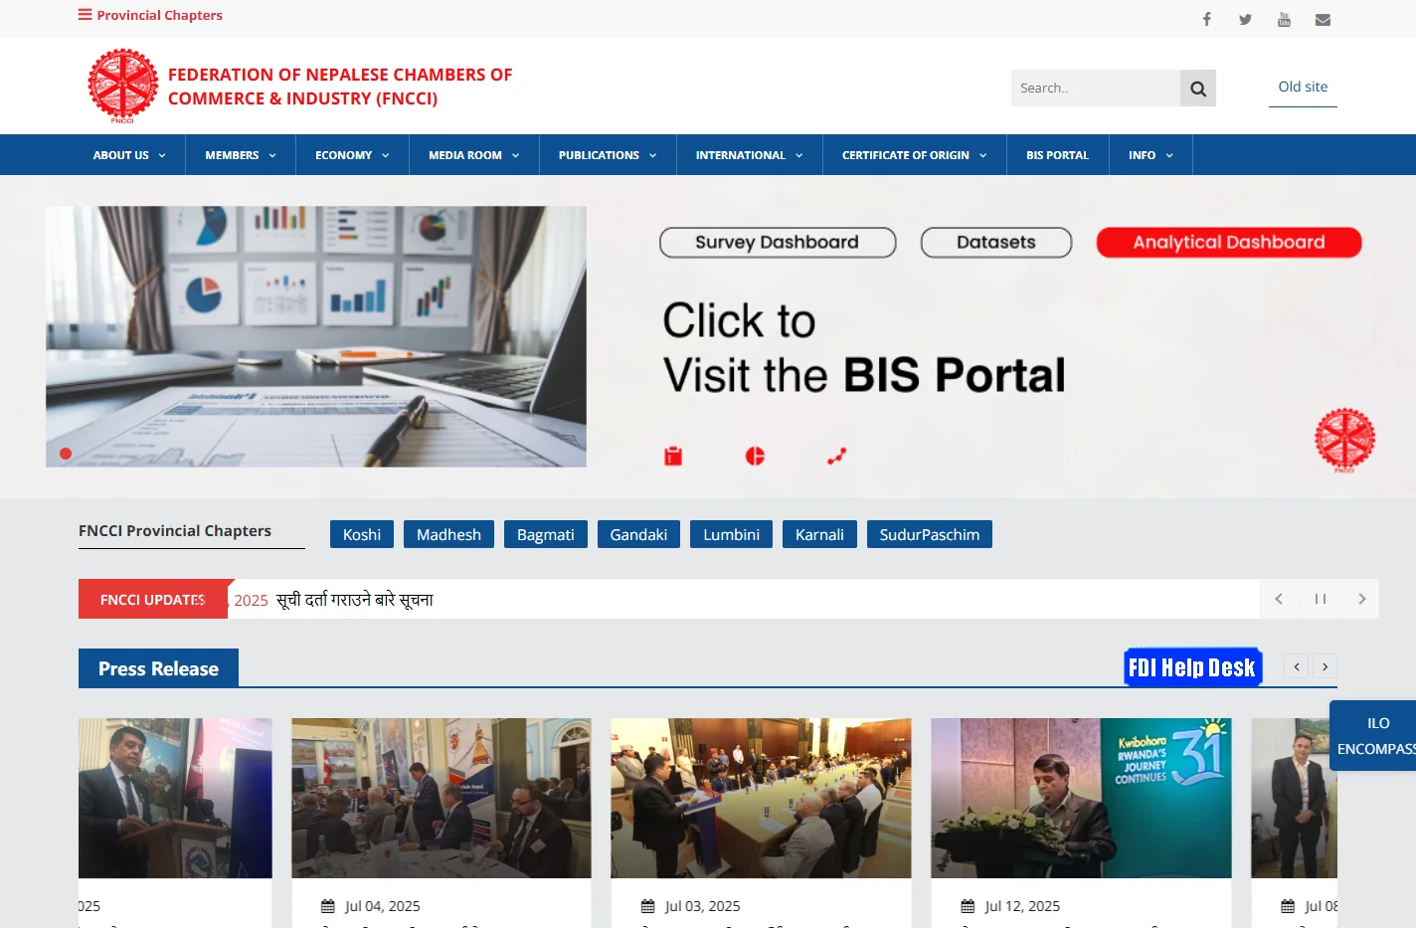Image resolution: width=1416 pixels, height=928 pixels.
Task: Click the red FNCCI emblem in banner corner
Action: click(1344, 440)
